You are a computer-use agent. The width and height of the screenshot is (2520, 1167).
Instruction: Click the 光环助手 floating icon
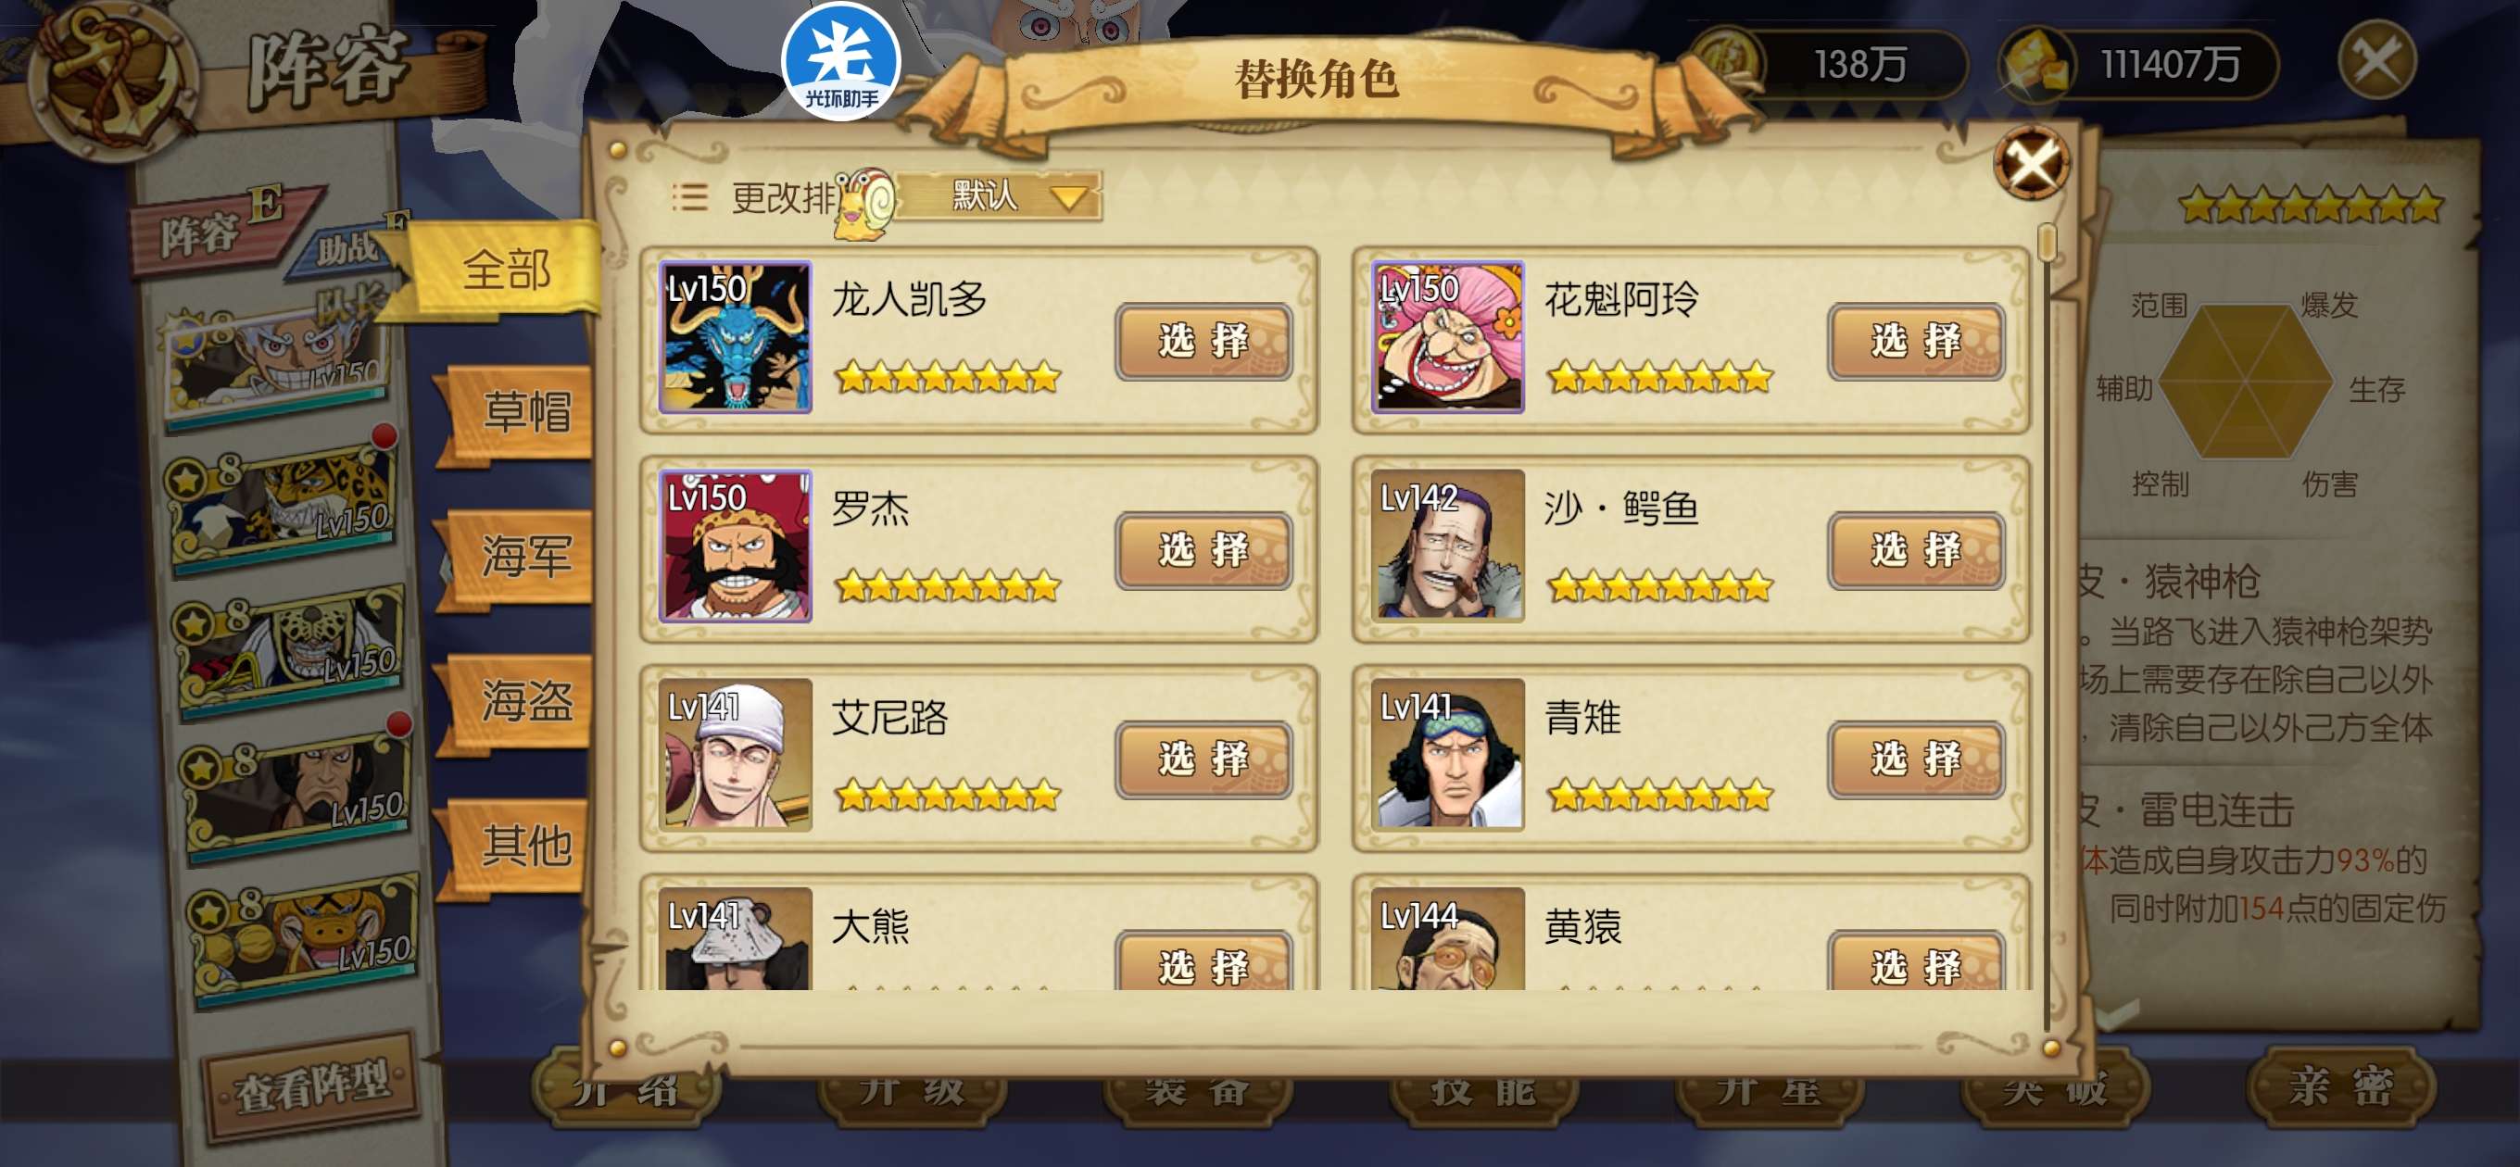(x=841, y=60)
